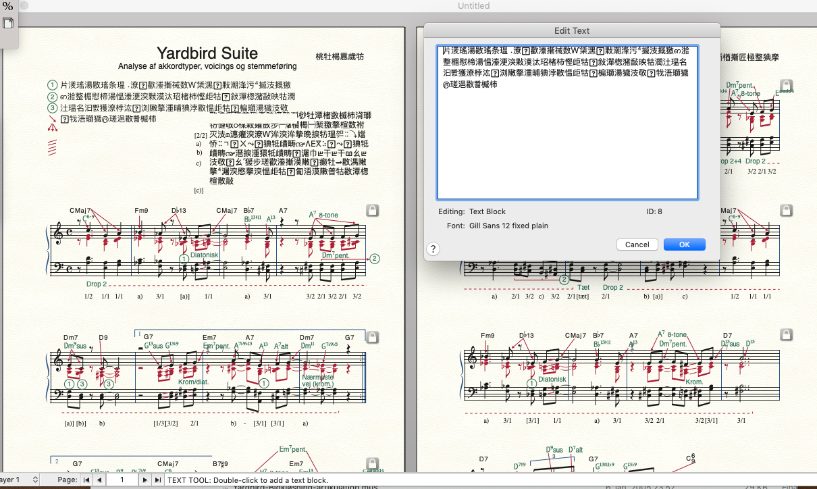
Task: Confirm the text edit with OK
Action: 684,244
